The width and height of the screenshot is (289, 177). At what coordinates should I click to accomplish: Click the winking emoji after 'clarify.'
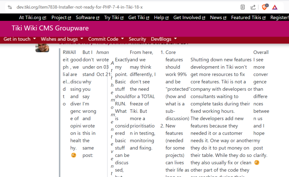[x=256, y=163]
